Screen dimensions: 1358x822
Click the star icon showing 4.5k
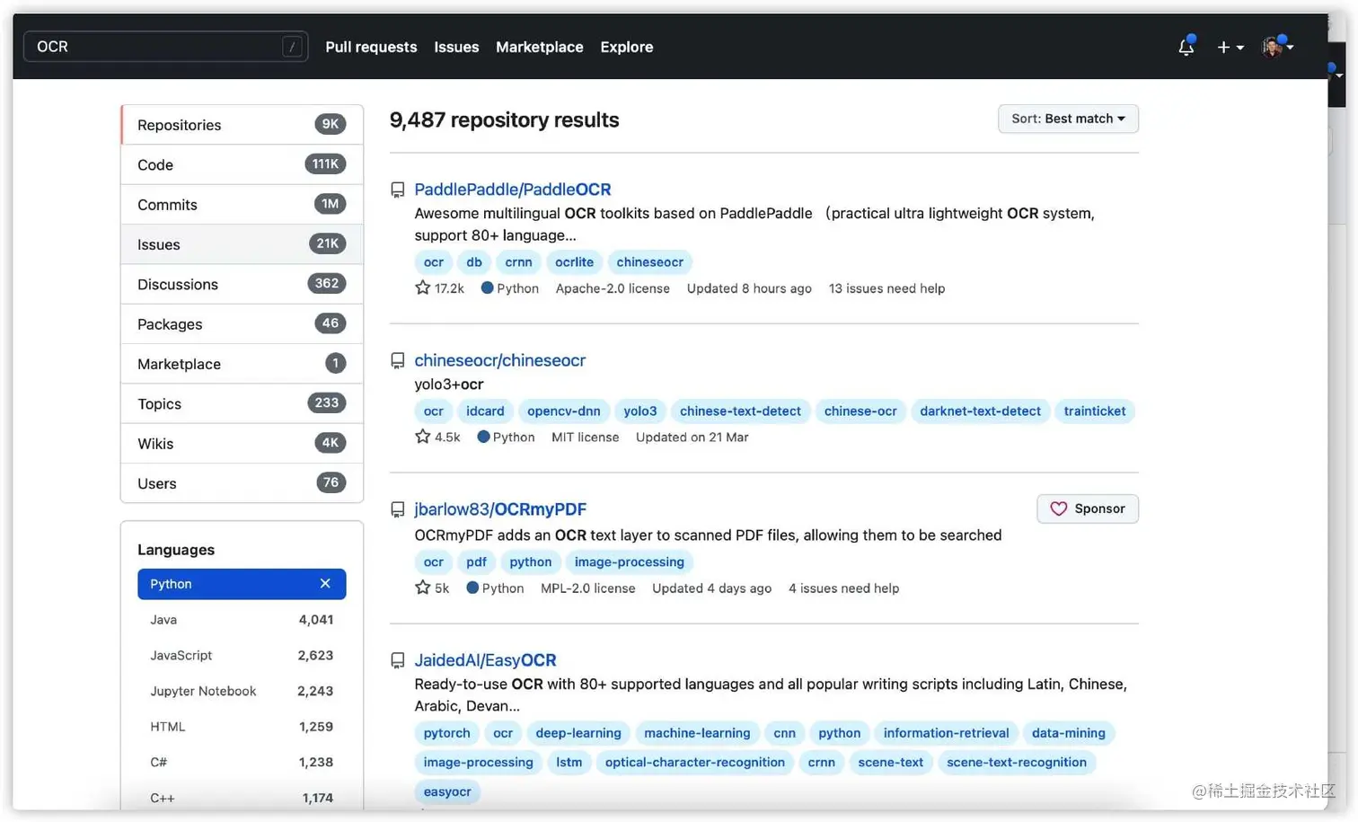422,437
